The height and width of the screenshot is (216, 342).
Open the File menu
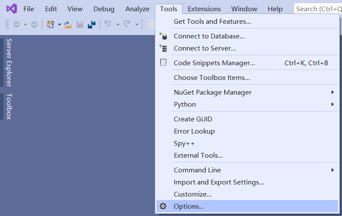[29, 9]
